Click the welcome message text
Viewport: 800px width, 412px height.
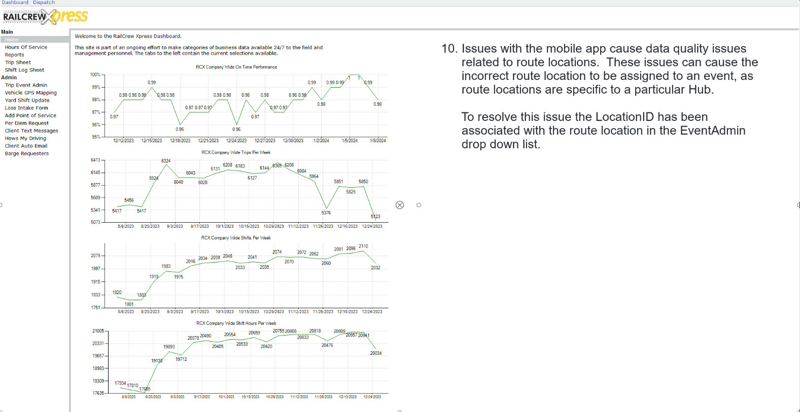tap(128, 36)
